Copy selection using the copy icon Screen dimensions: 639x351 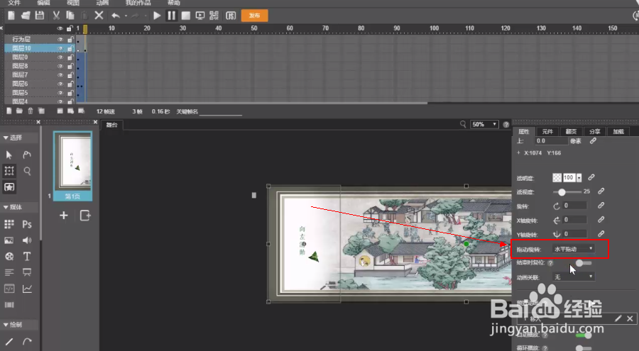[x=70, y=16]
